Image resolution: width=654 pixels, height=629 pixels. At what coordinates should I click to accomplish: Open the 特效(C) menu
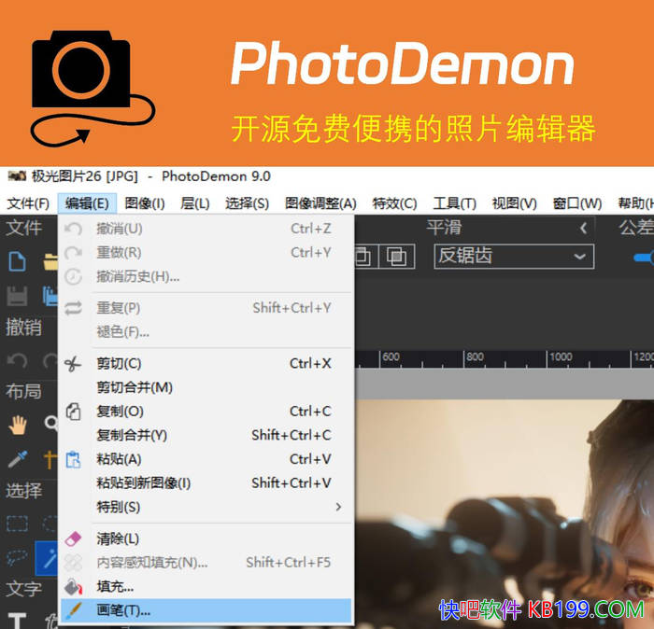(x=394, y=203)
